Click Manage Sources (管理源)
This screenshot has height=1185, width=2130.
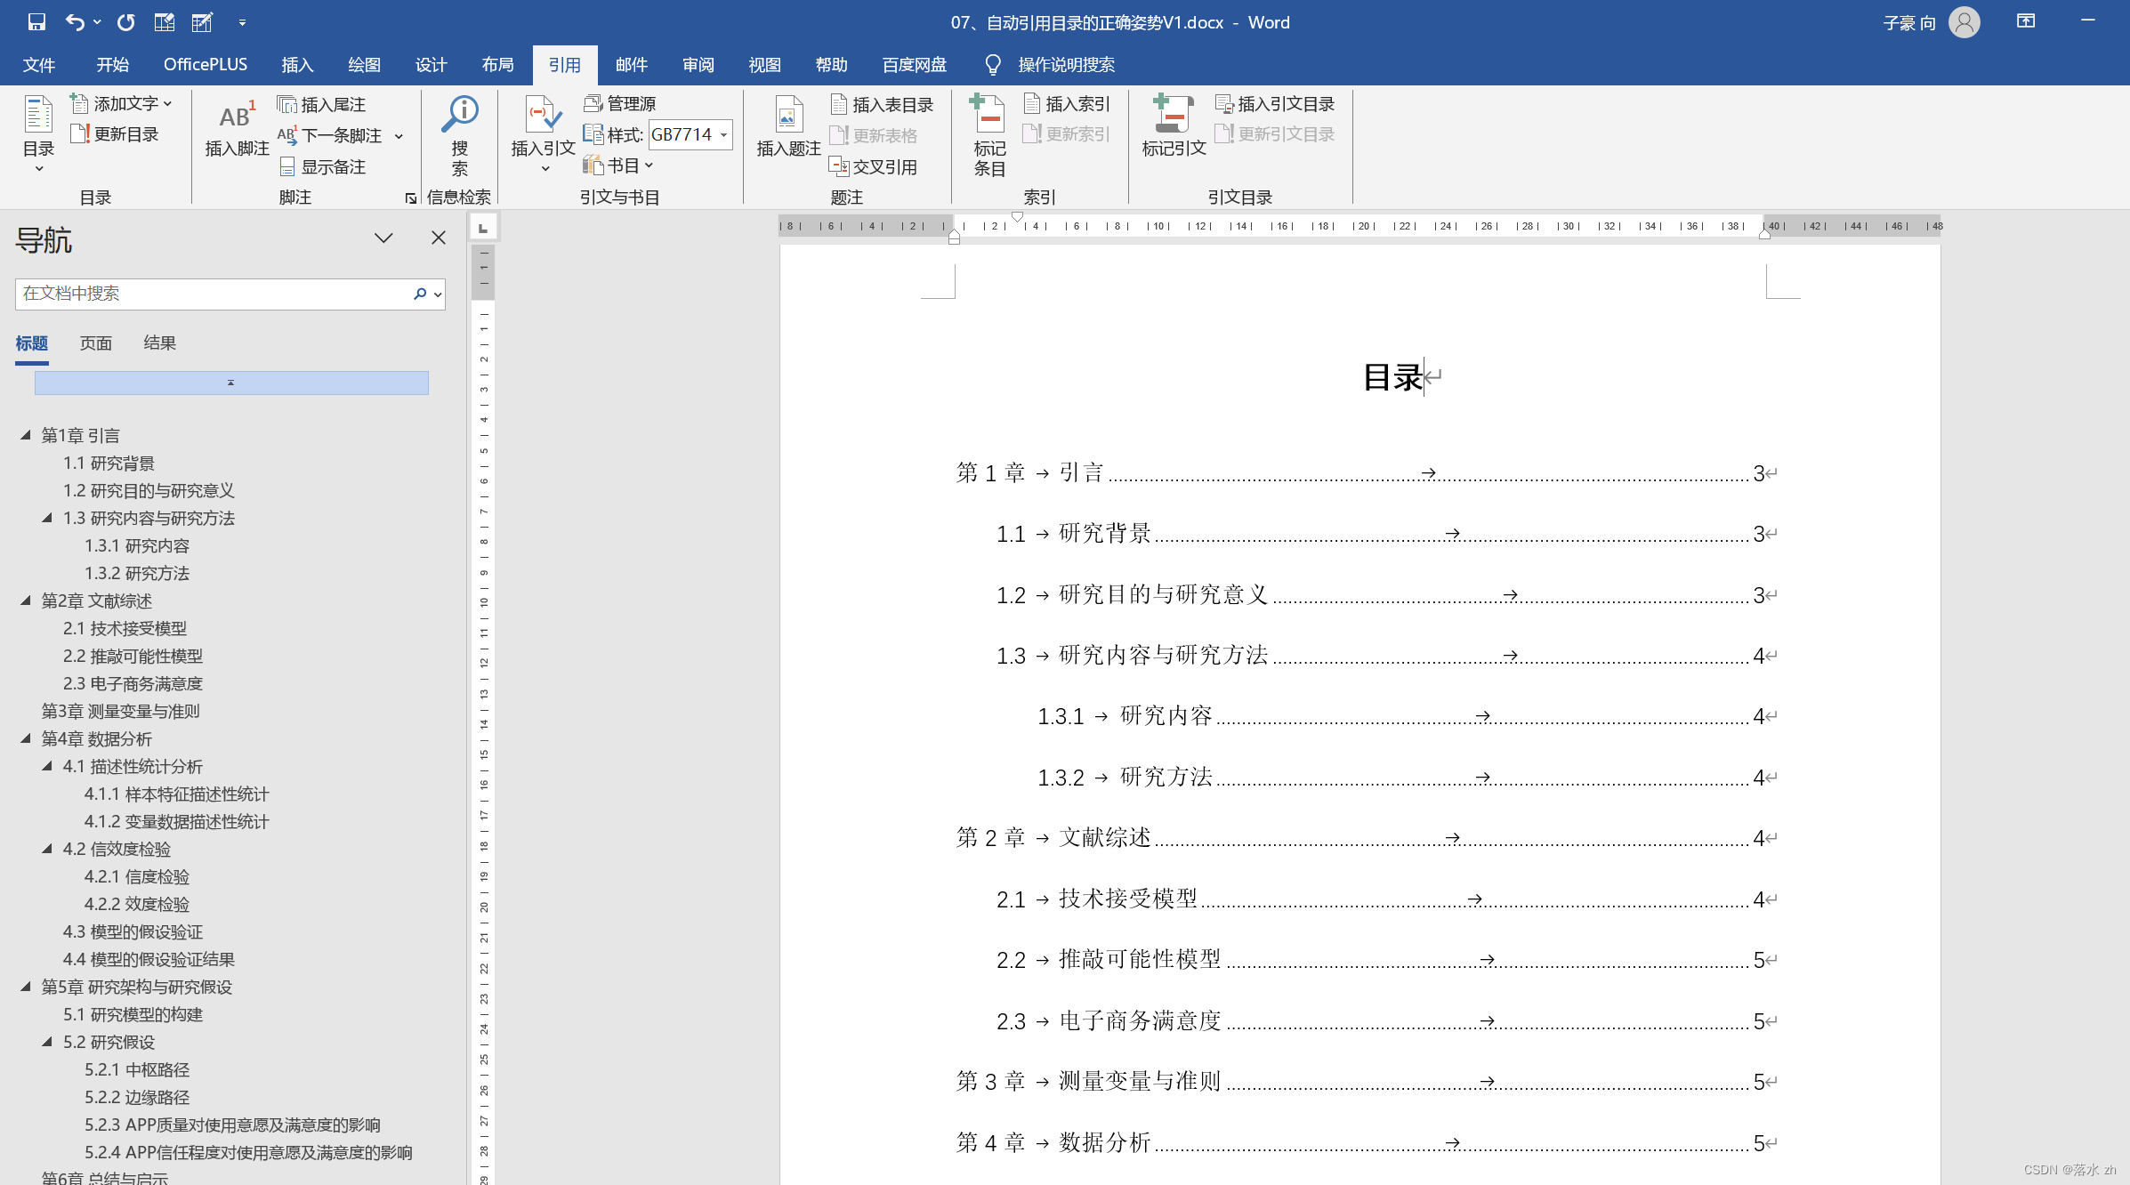tap(620, 104)
